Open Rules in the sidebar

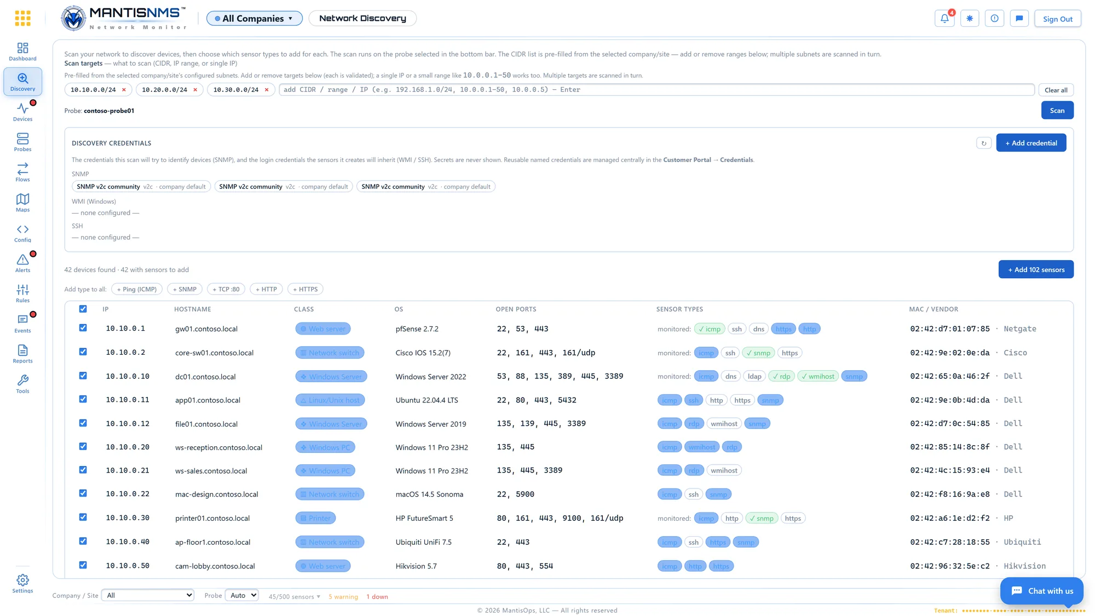point(22,293)
